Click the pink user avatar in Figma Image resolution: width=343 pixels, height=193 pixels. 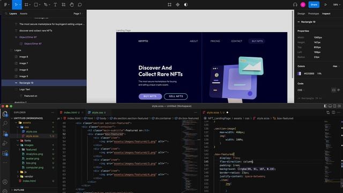(303, 5)
